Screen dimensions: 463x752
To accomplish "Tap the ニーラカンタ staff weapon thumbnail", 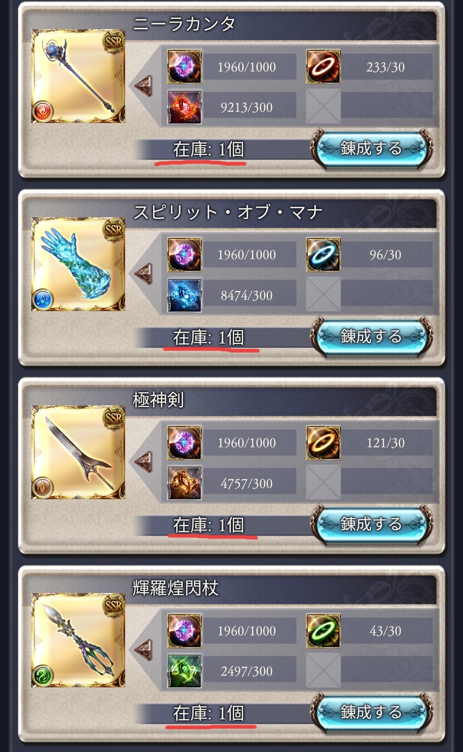I will point(78,76).
